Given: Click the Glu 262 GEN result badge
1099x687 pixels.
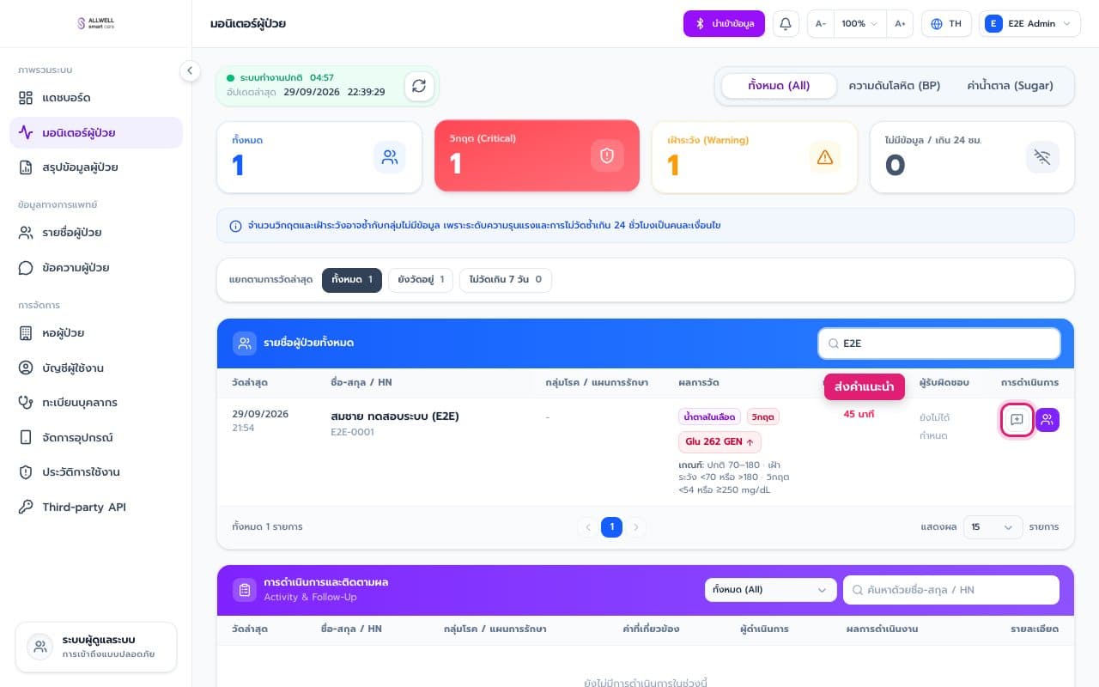Looking at the screenshot, I should click(720, 441).
